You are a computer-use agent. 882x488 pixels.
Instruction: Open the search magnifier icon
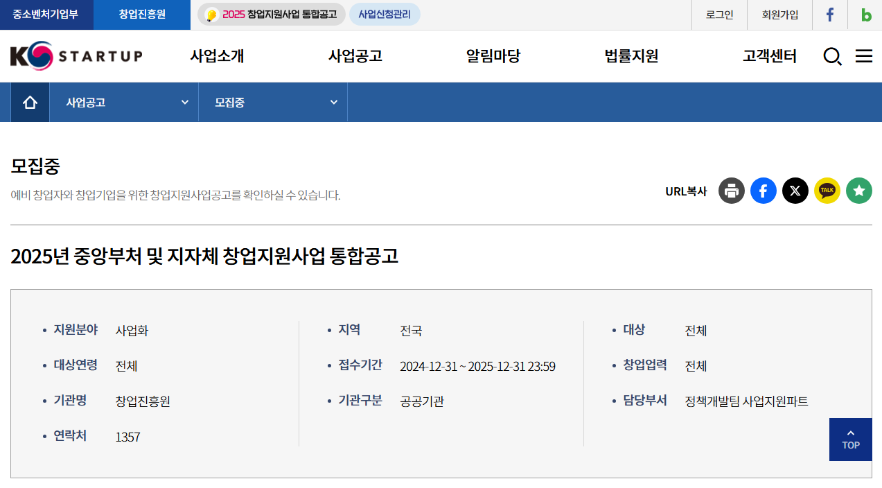click(x=832, y=57)
